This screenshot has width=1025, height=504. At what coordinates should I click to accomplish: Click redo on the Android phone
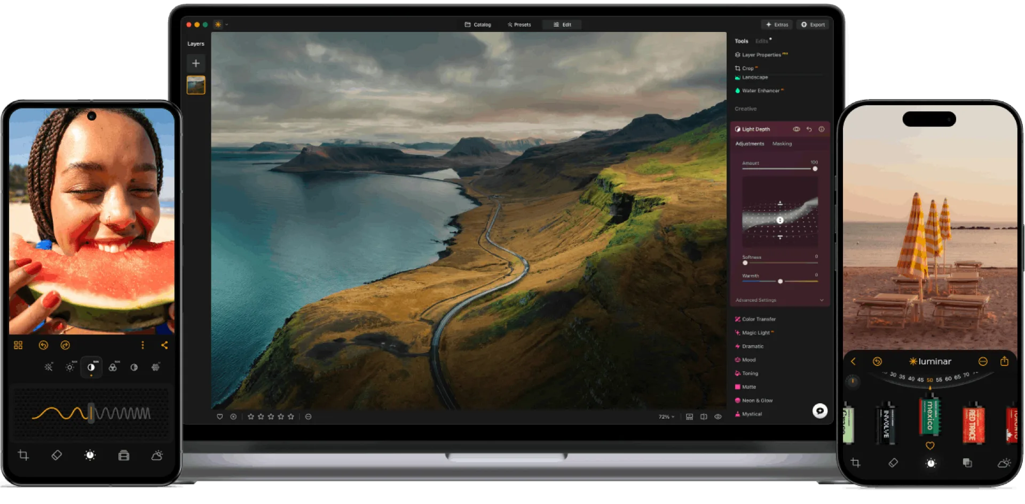tap(65, 346)
